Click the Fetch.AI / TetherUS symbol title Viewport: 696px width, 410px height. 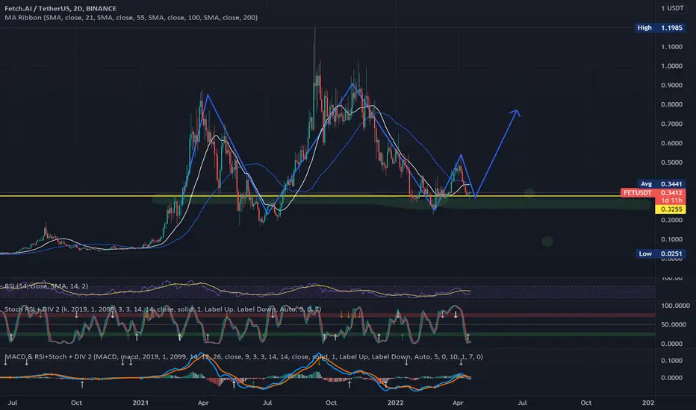coord(60,8)
